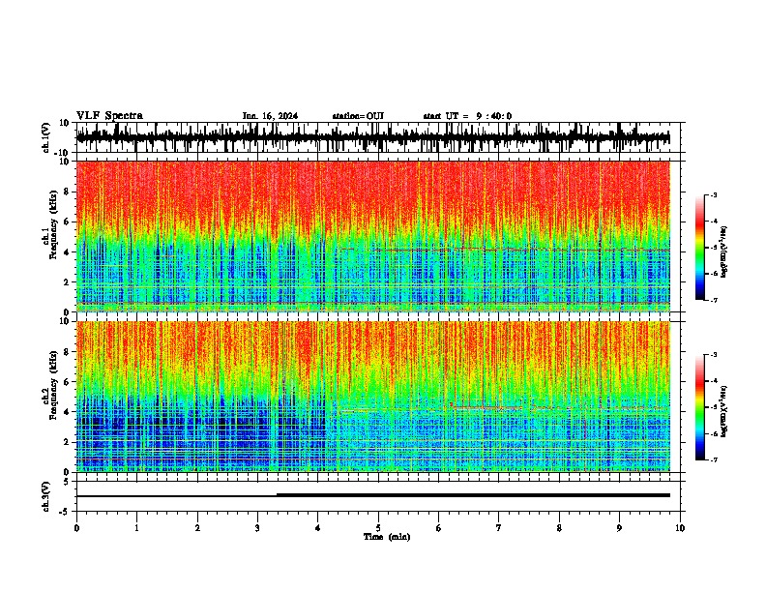Image resolution: width=766 pixels, height=592 pixels.
Task: Click the time axis tick label "4"
Action: [318, 528]
